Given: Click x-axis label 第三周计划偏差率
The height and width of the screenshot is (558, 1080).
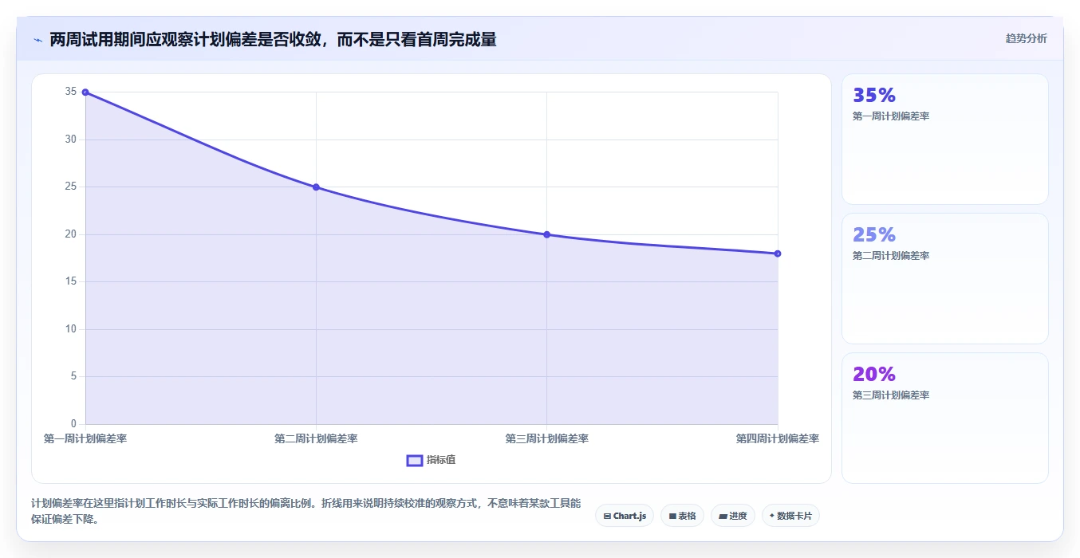Looking at the screenshot, I should coord(546,438).
